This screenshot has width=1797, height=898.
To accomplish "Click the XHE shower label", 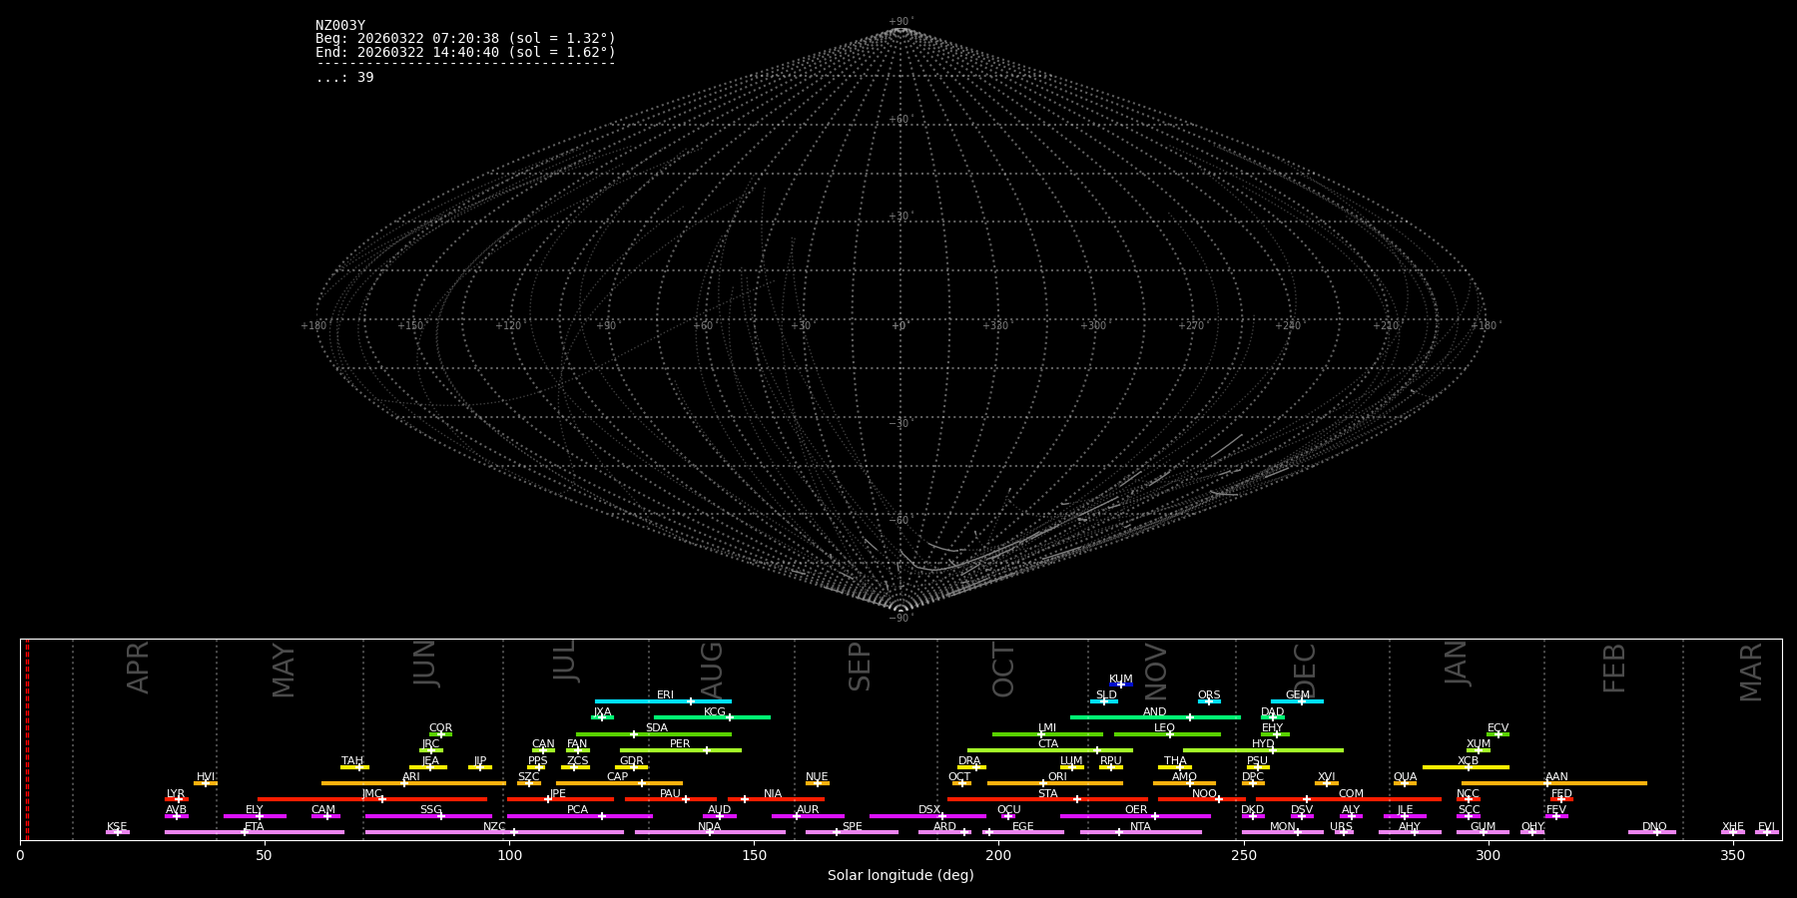I will coord(1732,827).
